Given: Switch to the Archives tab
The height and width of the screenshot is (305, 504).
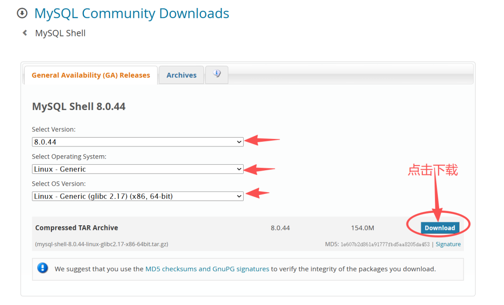Looking at the screenshot, I should 181,75.
